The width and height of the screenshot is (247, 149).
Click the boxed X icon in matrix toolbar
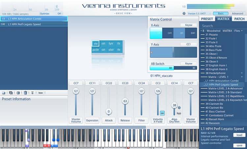point(18,93)
